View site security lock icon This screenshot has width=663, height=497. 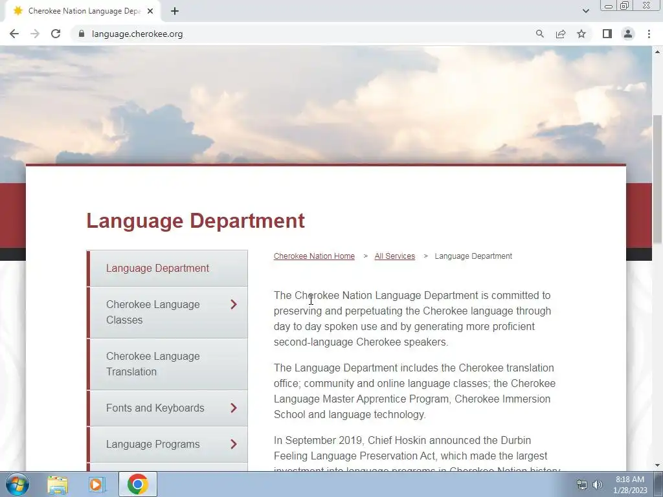(82, 34)
